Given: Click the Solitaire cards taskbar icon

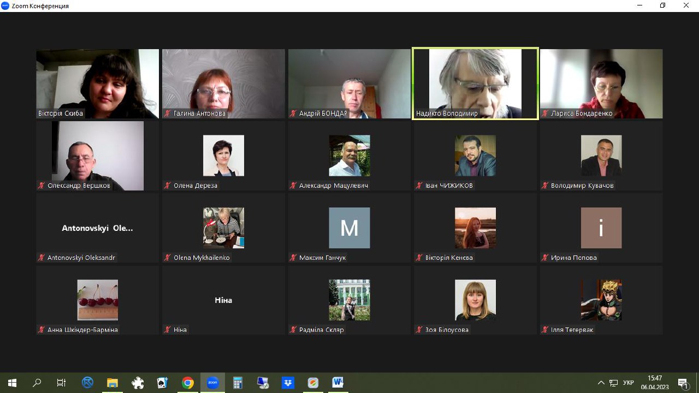Looking at the screenshot, I should 162,383.
